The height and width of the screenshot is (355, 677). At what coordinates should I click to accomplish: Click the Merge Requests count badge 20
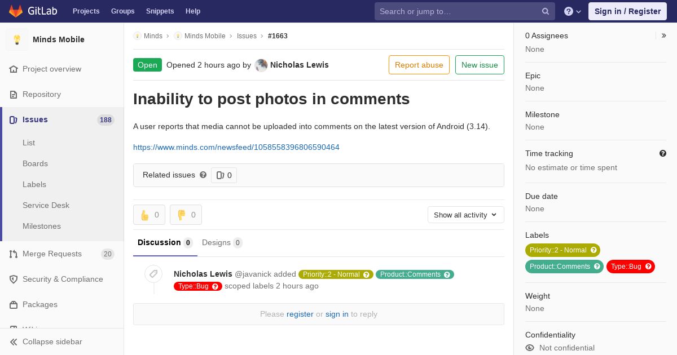click(x=108, y=254)
